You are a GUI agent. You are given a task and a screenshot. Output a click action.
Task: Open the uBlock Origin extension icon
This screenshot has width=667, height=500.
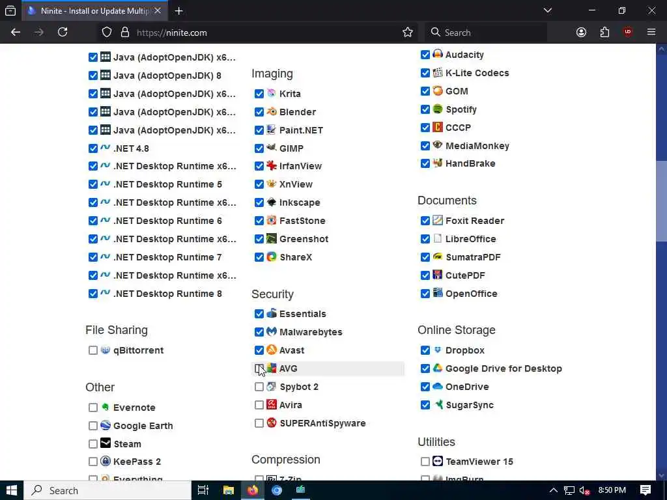[627, 33]
